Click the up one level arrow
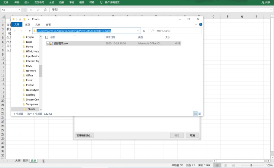The width and height of the screenshot is (274, 168). coord(30,31)
